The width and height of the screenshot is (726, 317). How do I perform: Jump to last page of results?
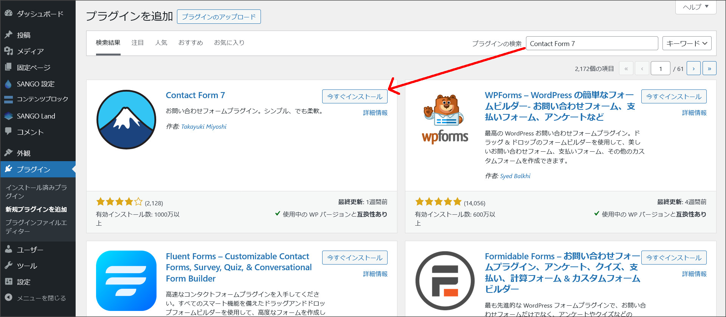(709, 68)
